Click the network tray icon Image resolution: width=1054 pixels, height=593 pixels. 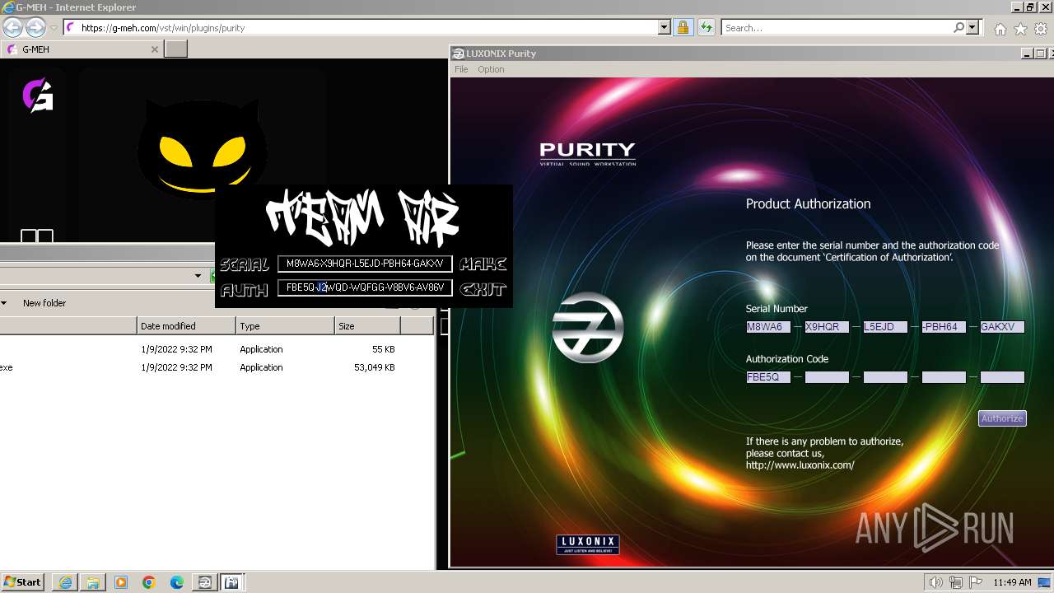(x=957, y=582)
